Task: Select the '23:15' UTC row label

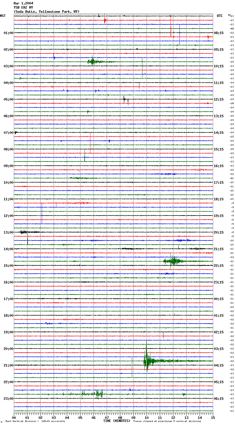Action: (219, 282)
